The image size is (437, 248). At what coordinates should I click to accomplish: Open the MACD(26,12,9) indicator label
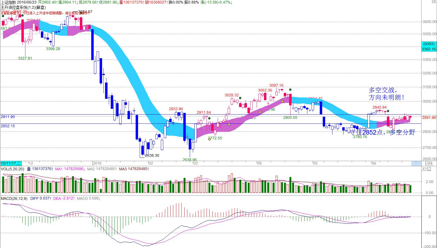pyautogui.click(x=14, y=198)
